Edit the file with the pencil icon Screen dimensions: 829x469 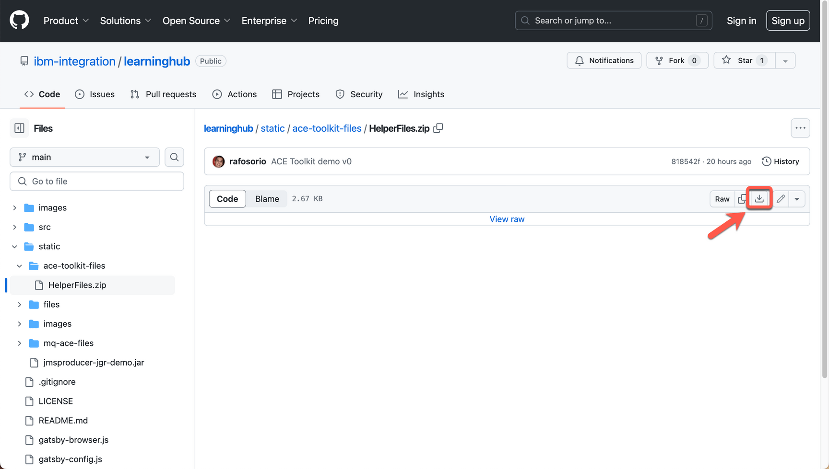(781, 198)
